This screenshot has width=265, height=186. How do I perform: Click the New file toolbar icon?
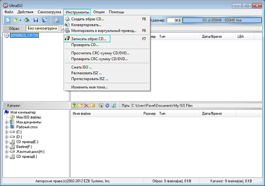(8, 20)
